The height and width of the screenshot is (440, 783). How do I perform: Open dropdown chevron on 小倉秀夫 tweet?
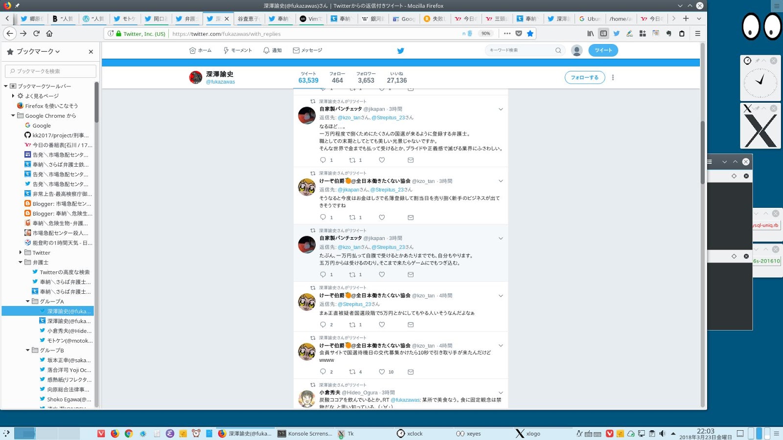tap(501, 393)
